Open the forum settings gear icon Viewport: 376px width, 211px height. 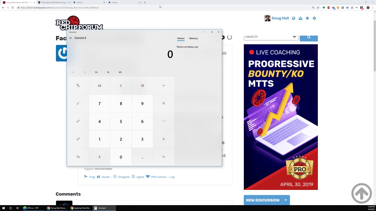[314, 18]
